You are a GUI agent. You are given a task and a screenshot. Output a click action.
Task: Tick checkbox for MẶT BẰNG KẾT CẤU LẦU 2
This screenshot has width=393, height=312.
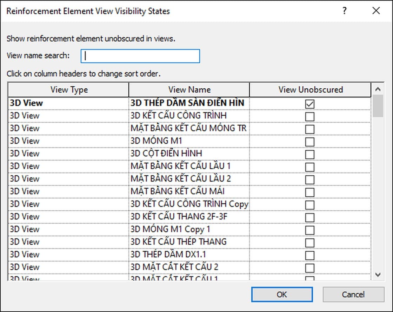tap(310, 179)
